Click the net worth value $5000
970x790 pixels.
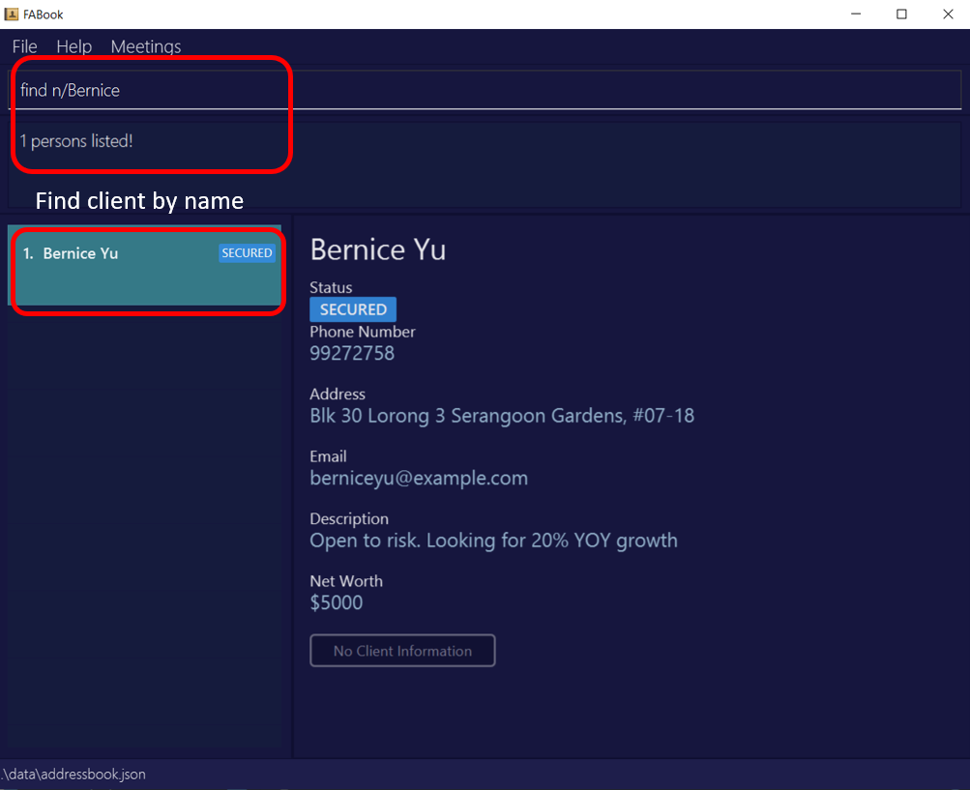[336, 602]
